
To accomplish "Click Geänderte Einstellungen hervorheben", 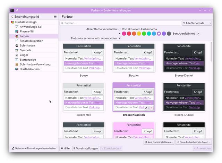I will [x=34, y=148].
